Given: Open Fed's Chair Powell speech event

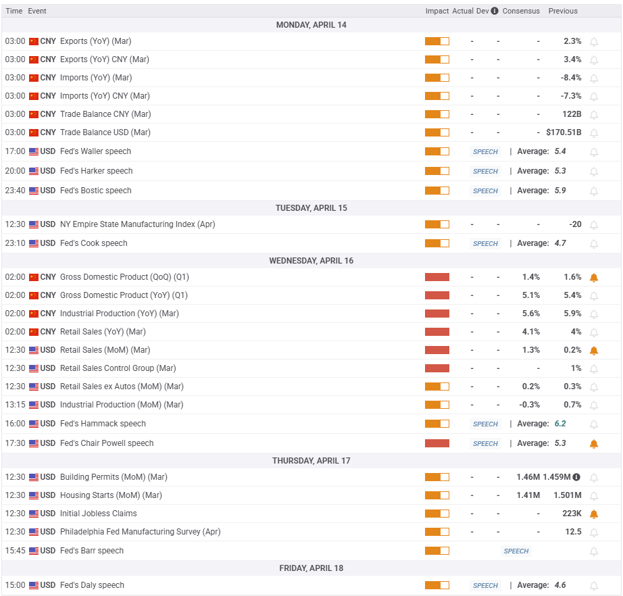Looking at the screenshot, I should click(107, 443).
